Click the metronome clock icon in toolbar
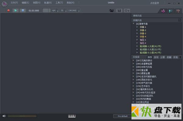 click(127, 11)
